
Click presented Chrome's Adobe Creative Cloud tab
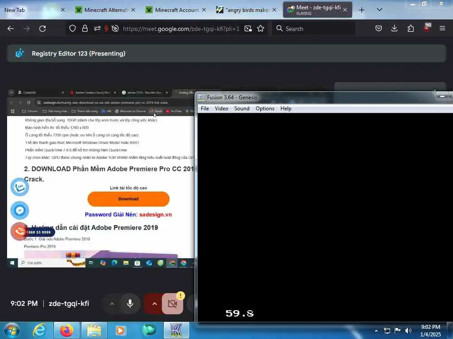(x=93, y=93)
